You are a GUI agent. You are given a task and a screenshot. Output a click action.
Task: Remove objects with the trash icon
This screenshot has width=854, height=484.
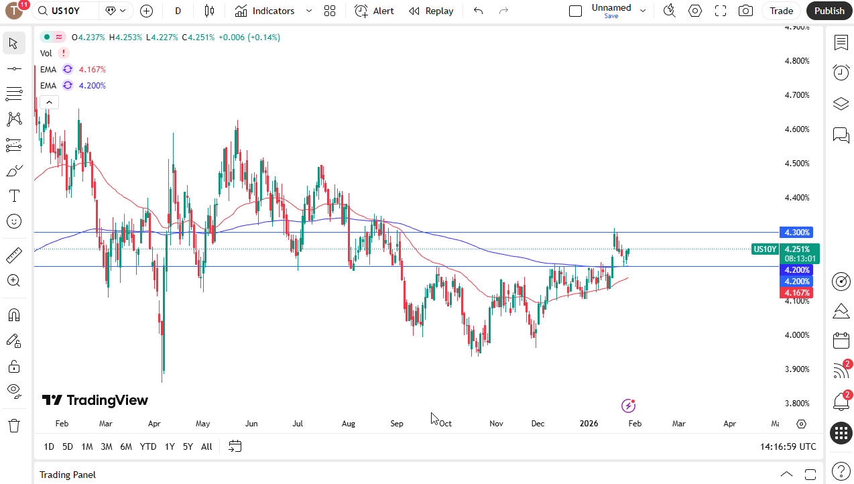click(13, 425)
